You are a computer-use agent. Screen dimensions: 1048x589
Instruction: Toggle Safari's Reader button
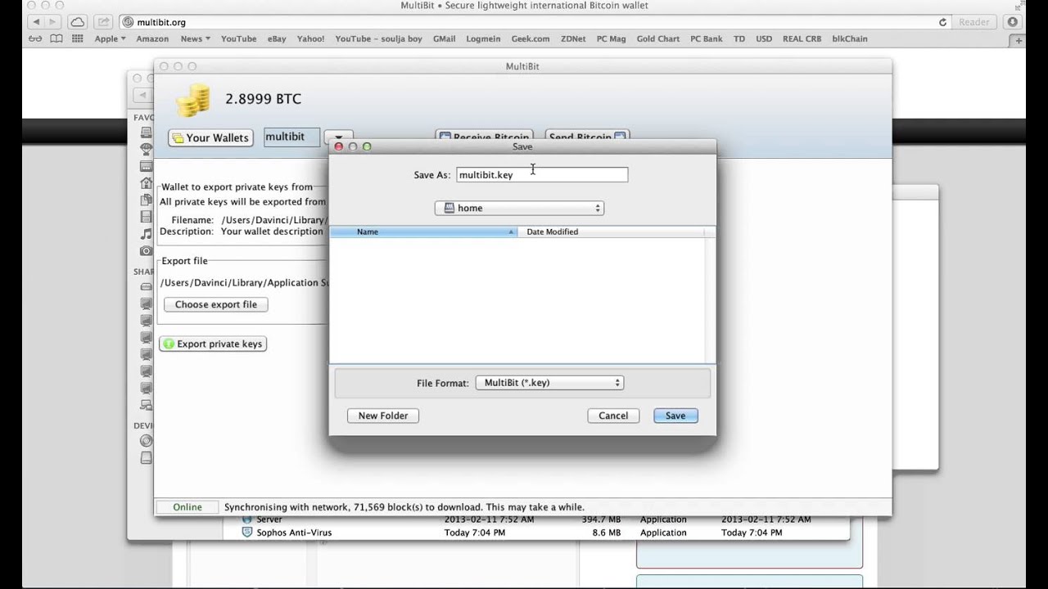pos(973,22)
